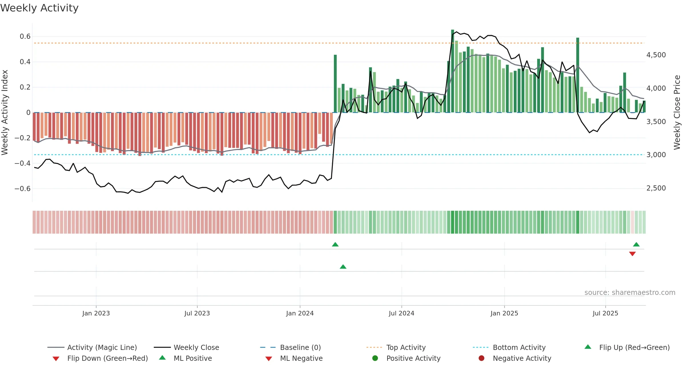This screenshot has height=385, width=685.
Task: Click the 0.6 activity axis tick
Action: click(25, 36)
